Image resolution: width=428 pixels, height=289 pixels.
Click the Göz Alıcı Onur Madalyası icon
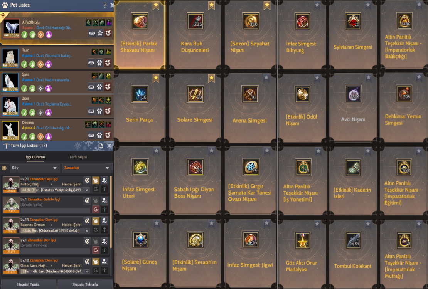pos(302,240)
